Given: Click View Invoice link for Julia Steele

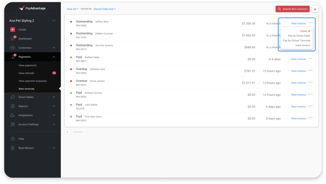Looking at the screenshot, I should point(298,107).
